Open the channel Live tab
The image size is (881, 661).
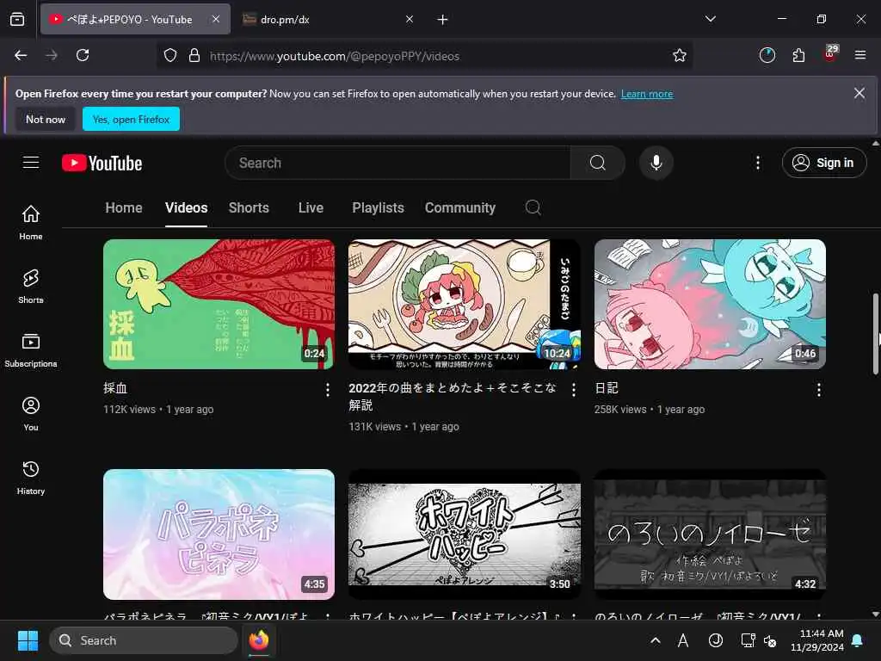click(311, 208)
